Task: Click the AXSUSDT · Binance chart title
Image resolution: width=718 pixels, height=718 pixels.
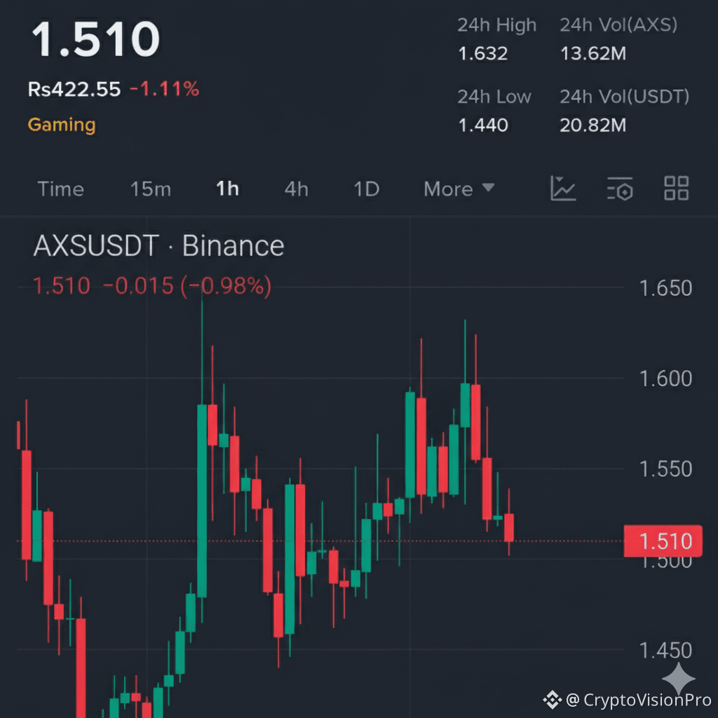Action: 159,246
